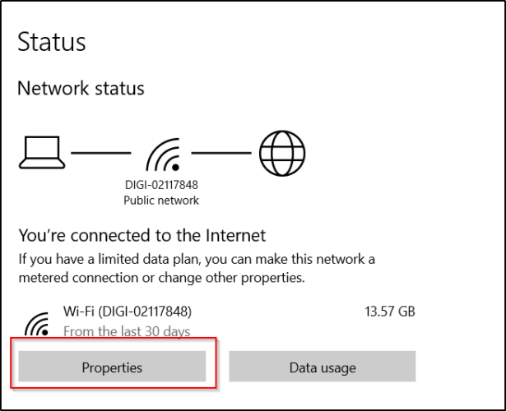Viewport: 506px width, 411px height.
Task: Open the Data usage button
Action: coord(323,366)
